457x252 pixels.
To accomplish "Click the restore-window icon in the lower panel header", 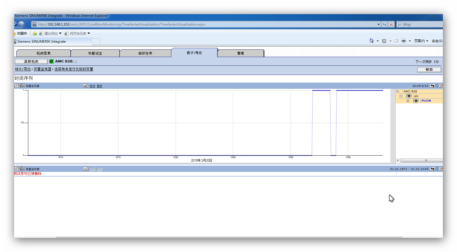I will [17, 169].
